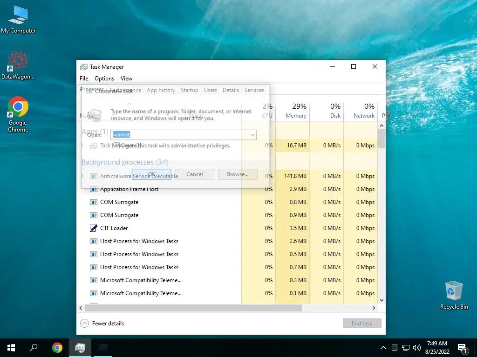
Task: Click icon of COM Surrogate using 0.8 MB
Action: point(93,202)
